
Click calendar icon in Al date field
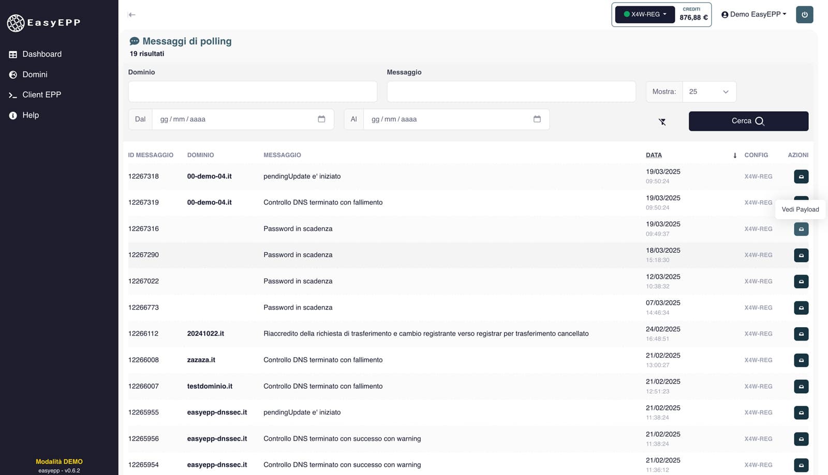[537, 119]
